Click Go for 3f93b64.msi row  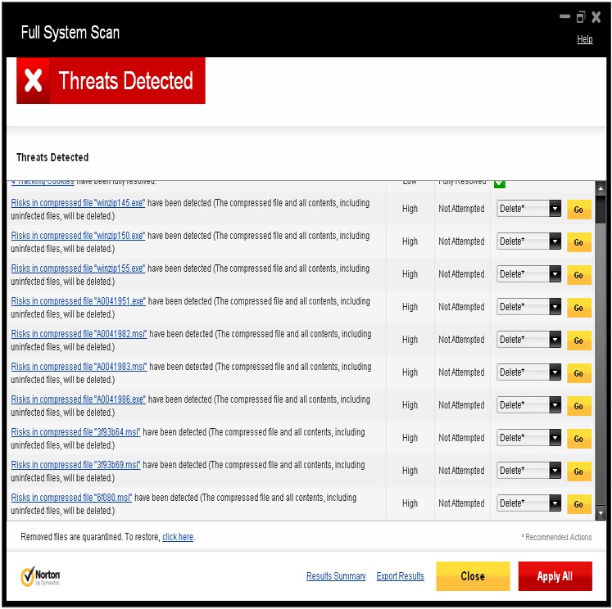[579, 439]
